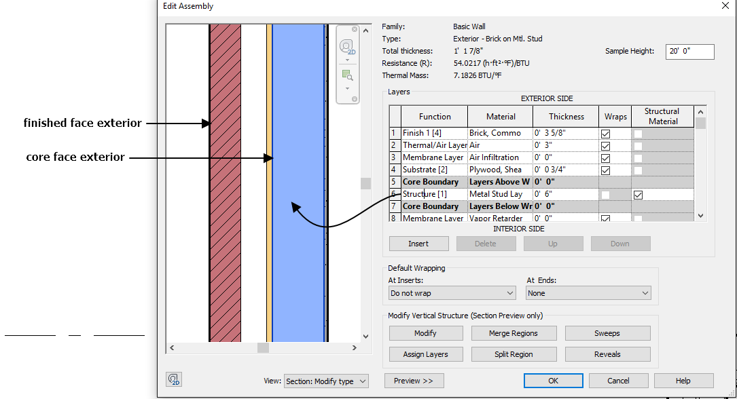
Task: Toggle Wraps checkbox for Substrate layer
Action: [605, 170]
